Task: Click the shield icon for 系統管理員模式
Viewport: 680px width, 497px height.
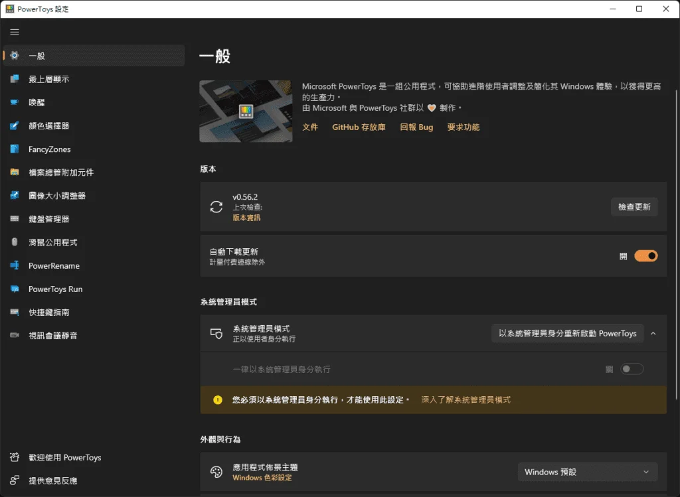Action: click(216, 333)
